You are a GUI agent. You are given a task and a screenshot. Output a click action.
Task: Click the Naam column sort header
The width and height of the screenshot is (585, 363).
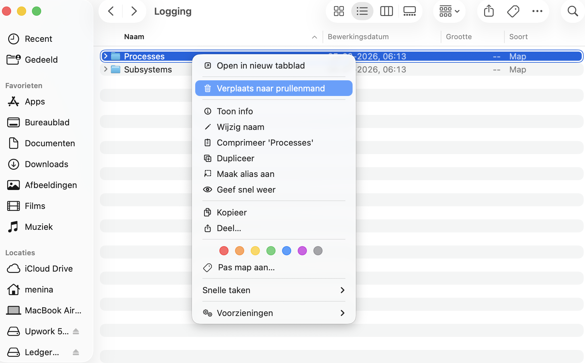click(134, 37)
